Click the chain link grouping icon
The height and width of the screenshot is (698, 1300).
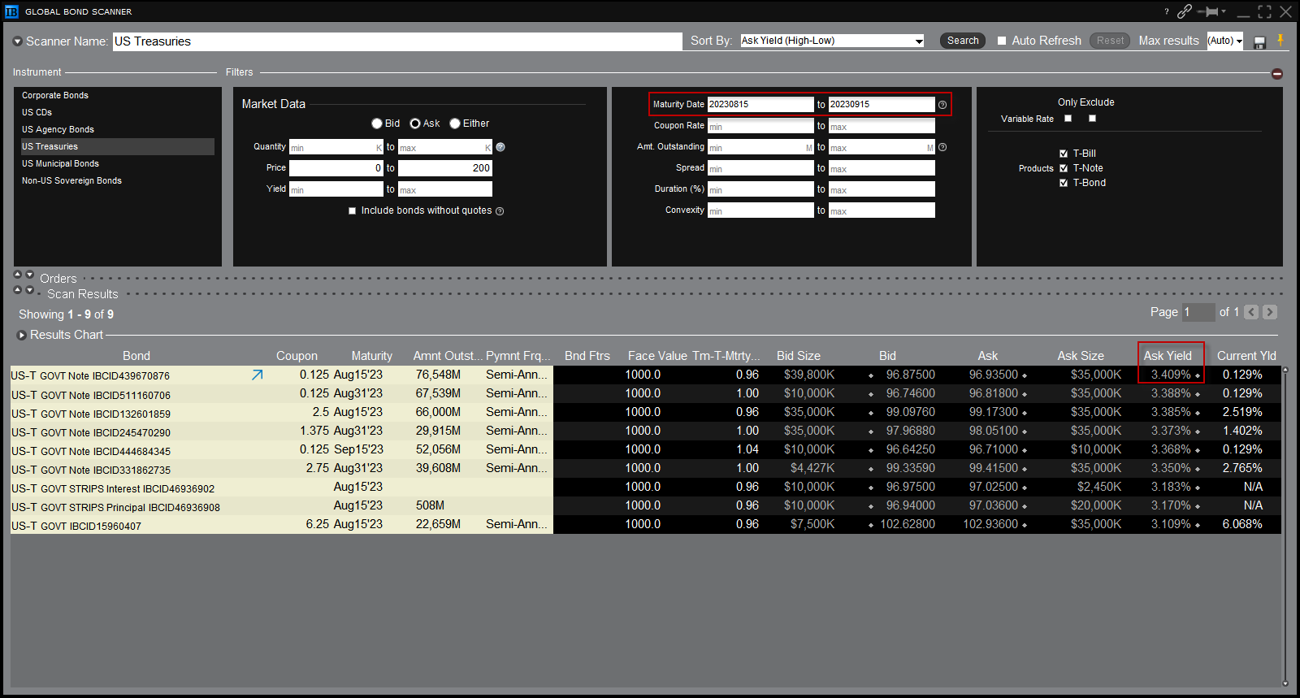coord(1185,11)
